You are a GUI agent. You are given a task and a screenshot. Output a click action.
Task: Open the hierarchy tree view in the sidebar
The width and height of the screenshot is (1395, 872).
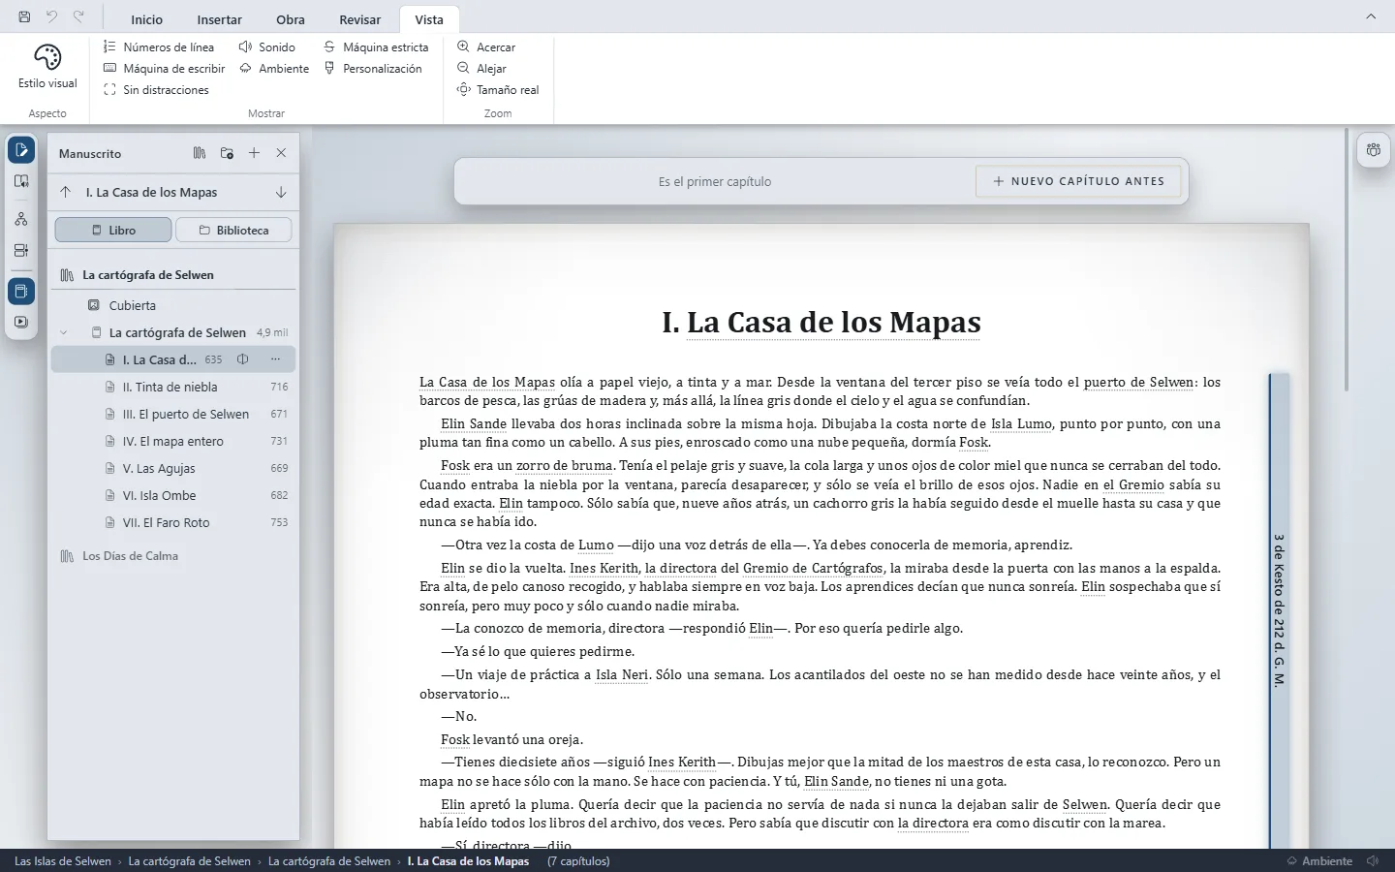tap(21, 219)
